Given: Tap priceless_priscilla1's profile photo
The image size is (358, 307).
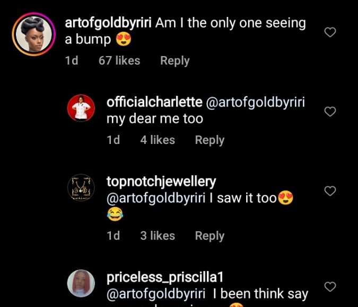Looking at the screenshot, I should coord(81,284).
